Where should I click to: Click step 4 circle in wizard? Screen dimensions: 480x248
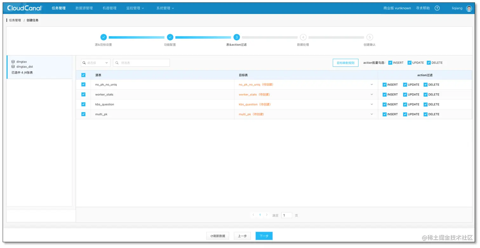[303, 37]
